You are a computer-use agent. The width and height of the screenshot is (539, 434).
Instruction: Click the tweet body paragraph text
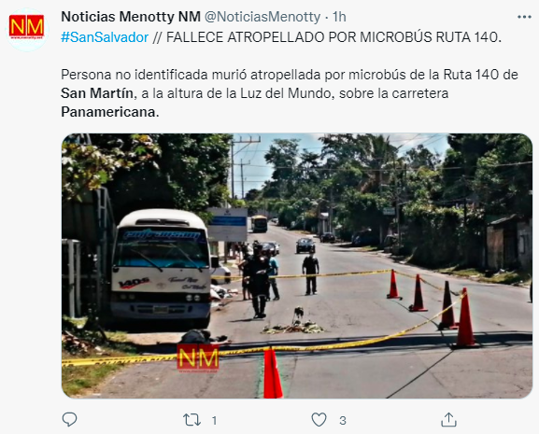tap(290, 93)
